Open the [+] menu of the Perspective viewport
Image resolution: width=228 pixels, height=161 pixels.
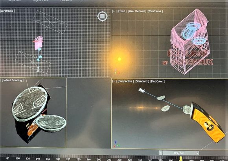point(114,81)
